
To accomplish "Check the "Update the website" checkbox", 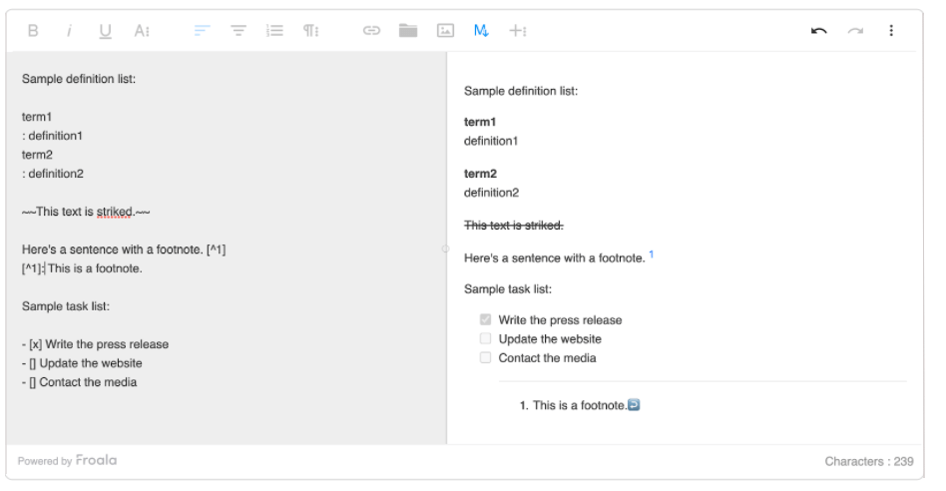I will pos(486,338).
